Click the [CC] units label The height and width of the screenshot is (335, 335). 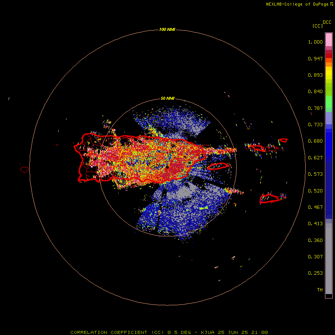[x=318, y=26]
